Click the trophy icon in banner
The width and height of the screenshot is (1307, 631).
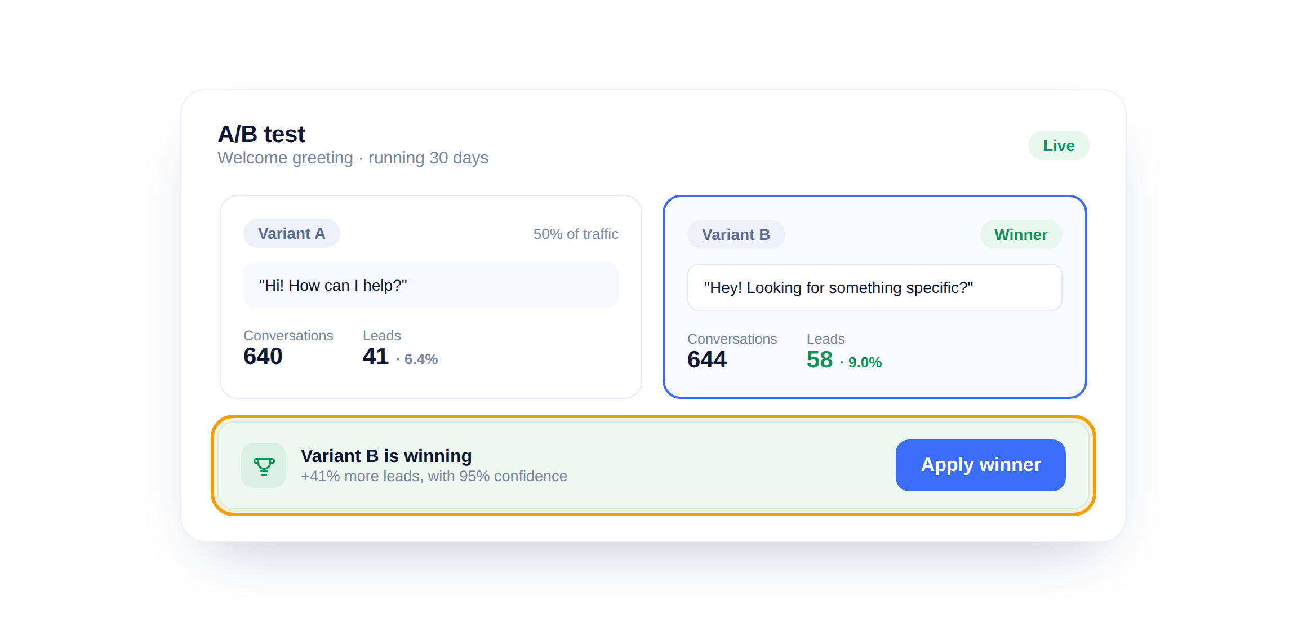(x=264, y=465)
